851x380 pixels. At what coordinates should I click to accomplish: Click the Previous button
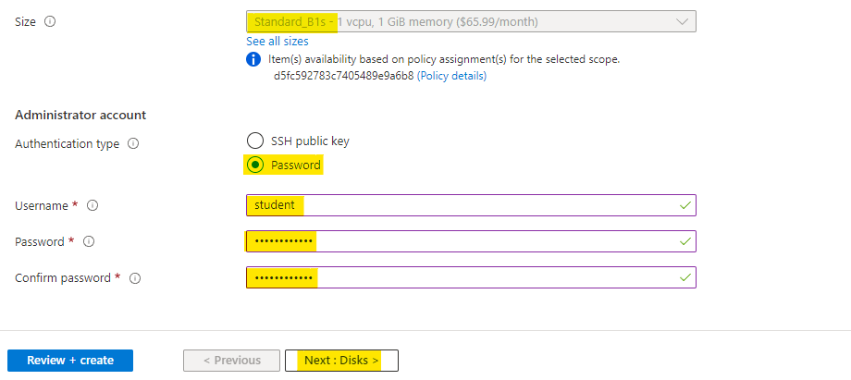231,361
